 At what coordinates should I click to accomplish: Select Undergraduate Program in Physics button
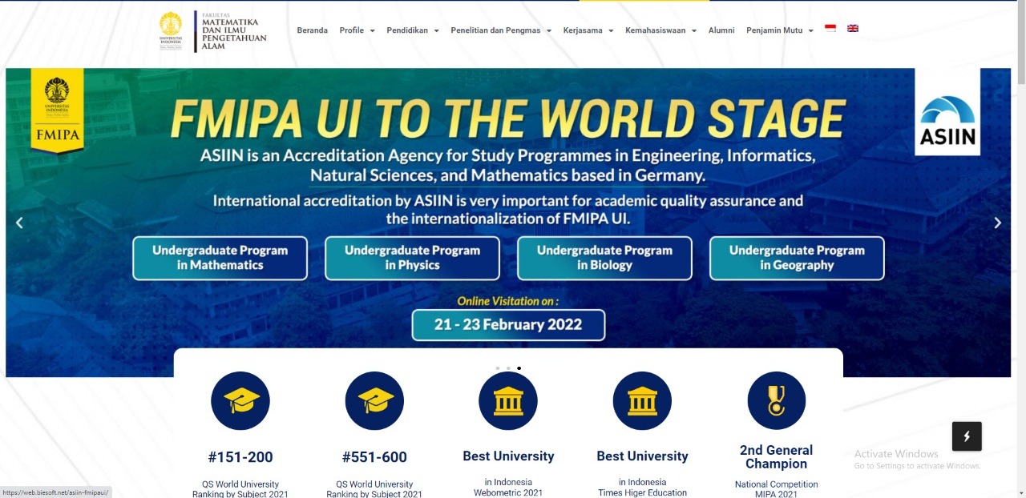coord(412,258)
